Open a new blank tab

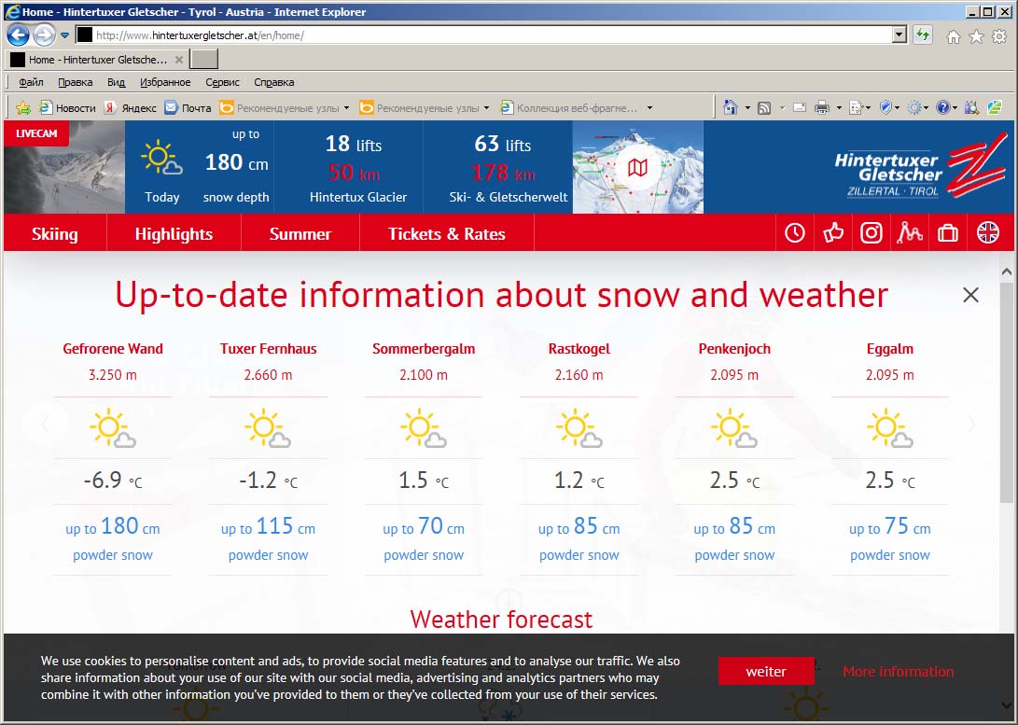click(203, 60)
